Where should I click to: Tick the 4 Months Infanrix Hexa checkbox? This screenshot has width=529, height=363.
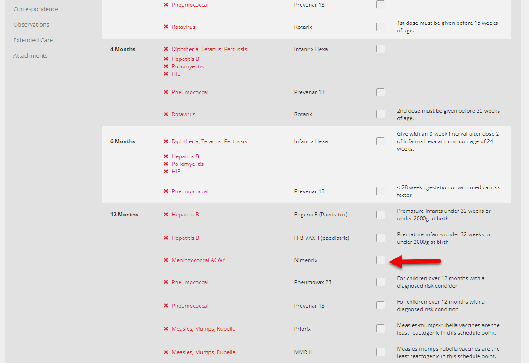pos(380,49)
